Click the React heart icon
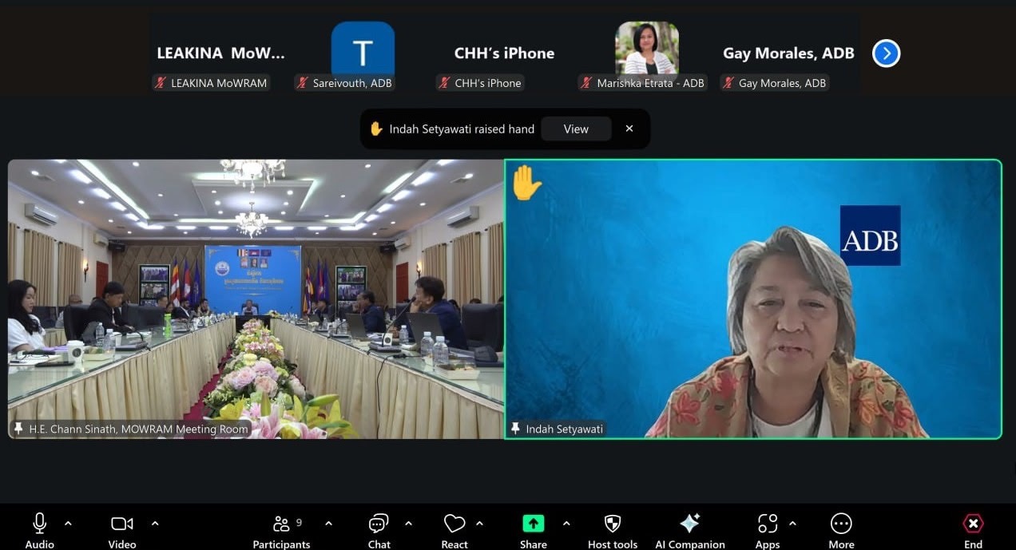Image resolution: width=1016 pixels, height=550 pixels. (454, 524)
